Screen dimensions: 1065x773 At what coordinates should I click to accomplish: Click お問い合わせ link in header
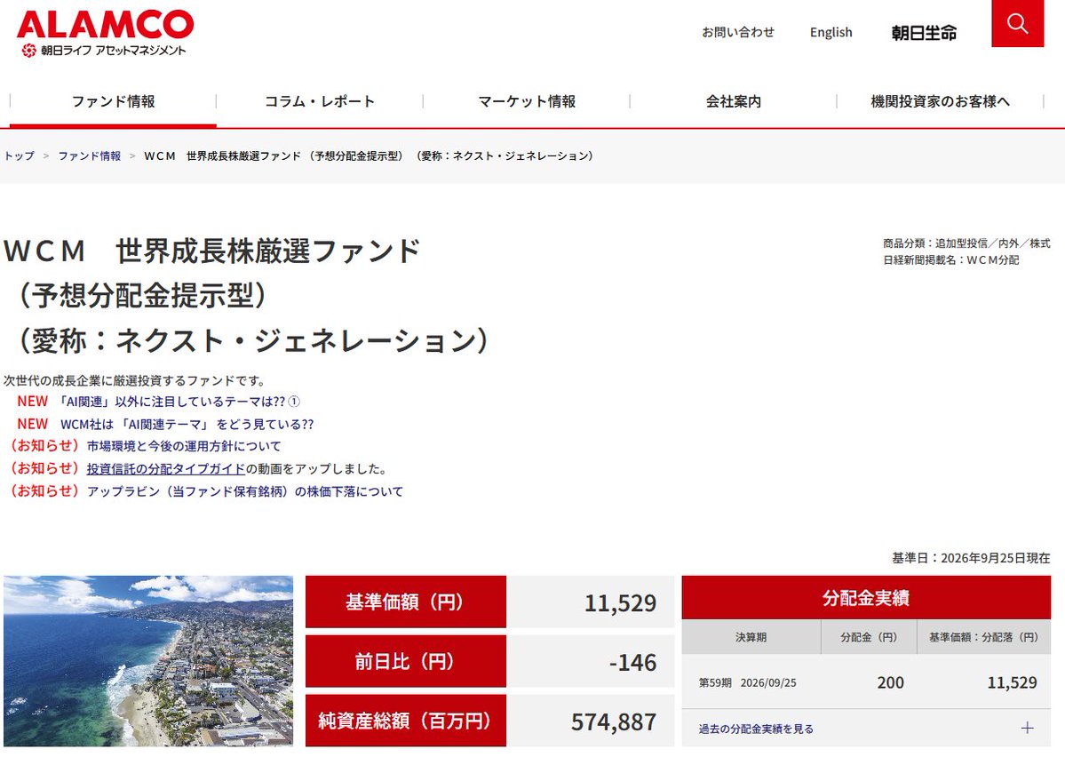coord(737,32)
